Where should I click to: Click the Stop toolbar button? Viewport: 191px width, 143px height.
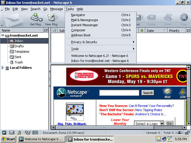click(x=184, y=19)
